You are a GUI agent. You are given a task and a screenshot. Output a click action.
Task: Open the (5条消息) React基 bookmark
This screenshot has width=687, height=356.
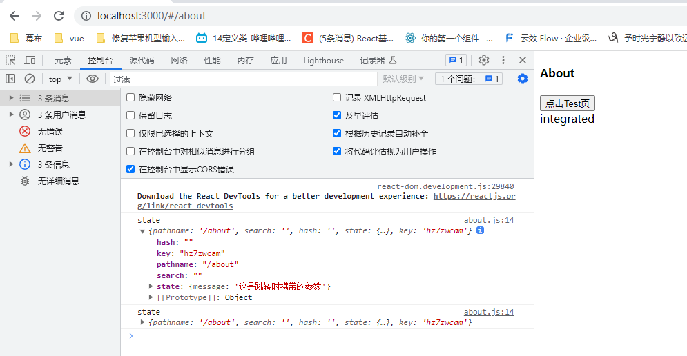click(x=348, y=39)
